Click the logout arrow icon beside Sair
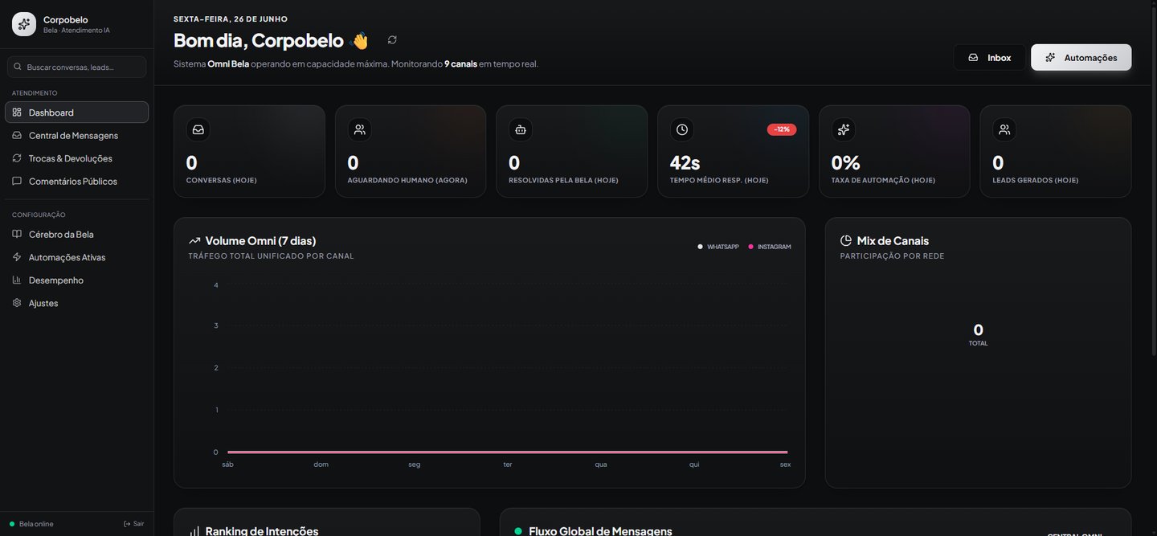Viewport: 1157px width, 536px height. coord(127,524)
